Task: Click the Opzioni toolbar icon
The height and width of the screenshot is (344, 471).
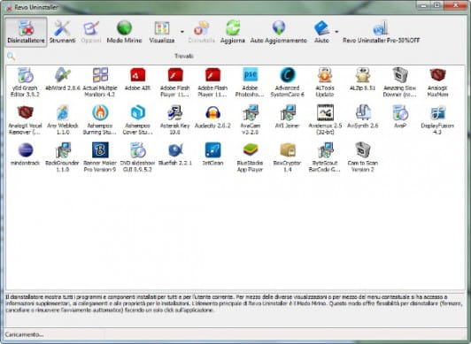Action: click(90, 32)
